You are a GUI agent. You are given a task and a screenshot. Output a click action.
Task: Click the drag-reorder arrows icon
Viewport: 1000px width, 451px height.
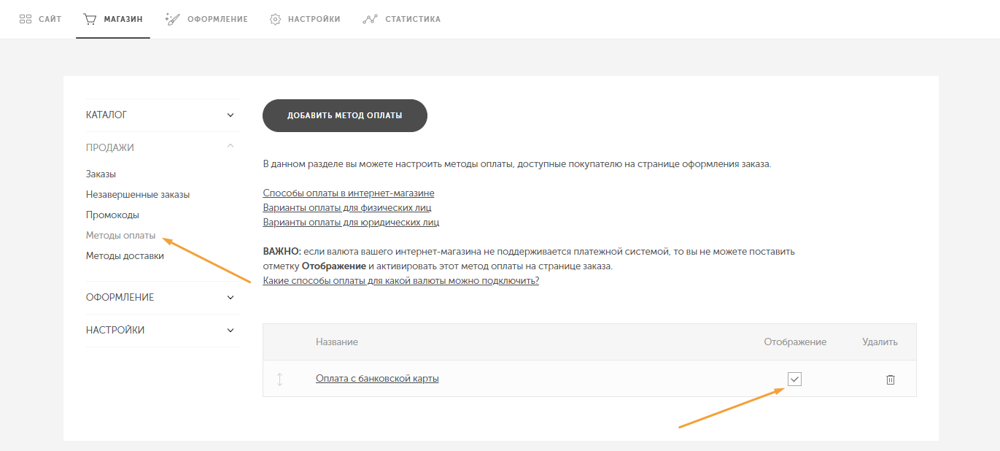tap(279, 379)
